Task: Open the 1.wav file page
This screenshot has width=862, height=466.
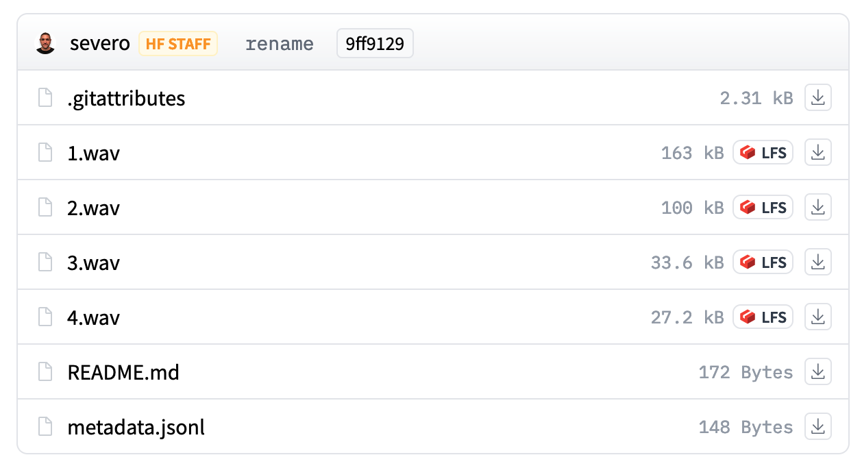Action: (93, 153)
